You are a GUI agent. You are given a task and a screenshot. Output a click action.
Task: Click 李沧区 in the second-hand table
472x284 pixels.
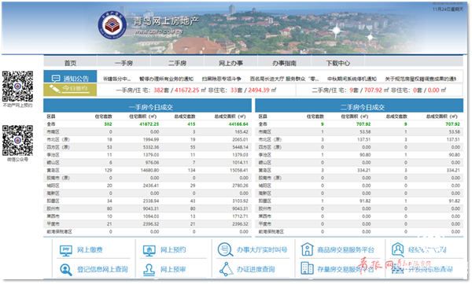click(x=265, y=155)
